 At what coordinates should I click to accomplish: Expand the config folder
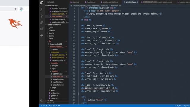pos(51,36)
